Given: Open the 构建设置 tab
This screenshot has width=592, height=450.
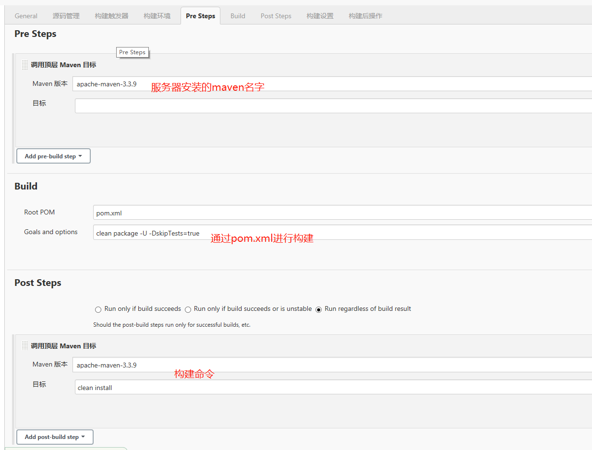Looking at the screenshot, I should click(x=320, y=16).
